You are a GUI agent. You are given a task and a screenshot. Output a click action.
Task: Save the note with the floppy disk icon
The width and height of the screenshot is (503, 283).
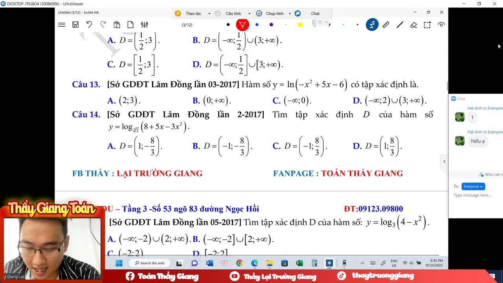tap(75, 25)
